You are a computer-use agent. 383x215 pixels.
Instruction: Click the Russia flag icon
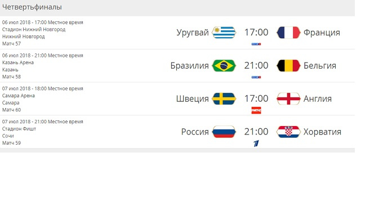pyautogui.click(x=224, y=132)
